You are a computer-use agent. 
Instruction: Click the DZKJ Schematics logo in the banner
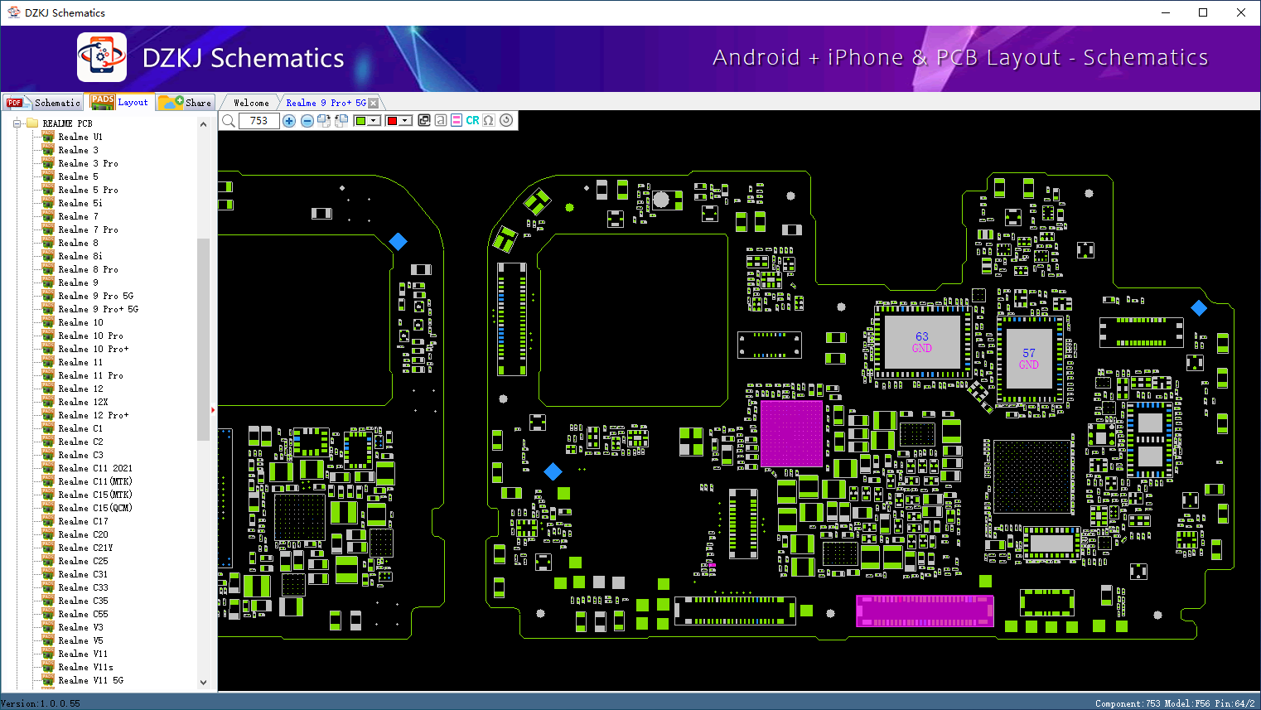pos(102,57)
